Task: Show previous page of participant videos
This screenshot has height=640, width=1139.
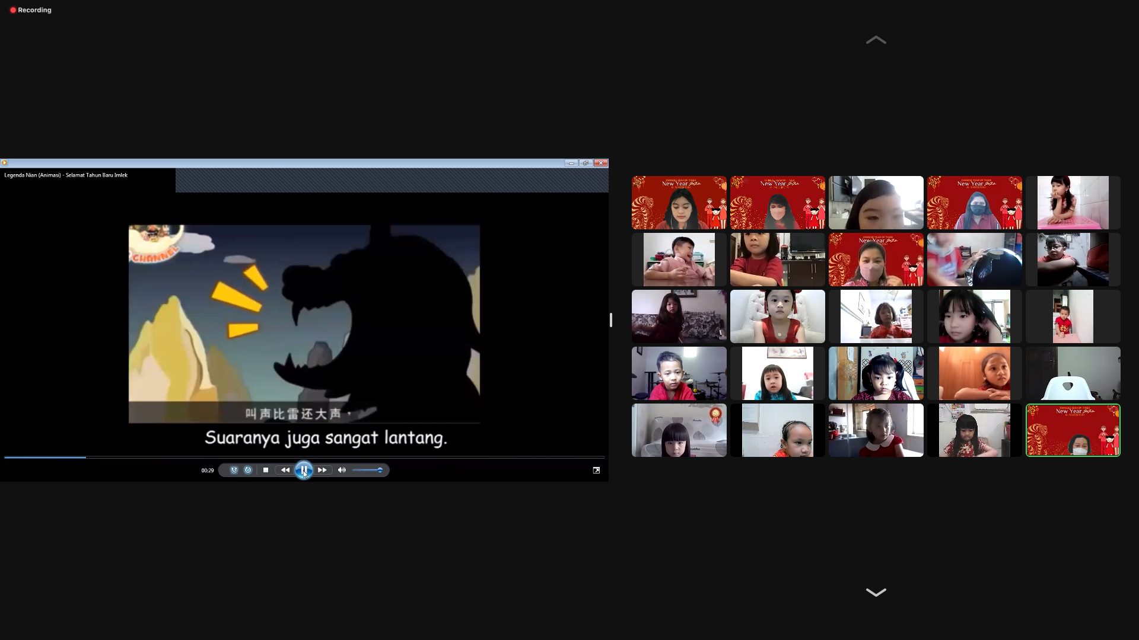Action: tap(876, 40)
